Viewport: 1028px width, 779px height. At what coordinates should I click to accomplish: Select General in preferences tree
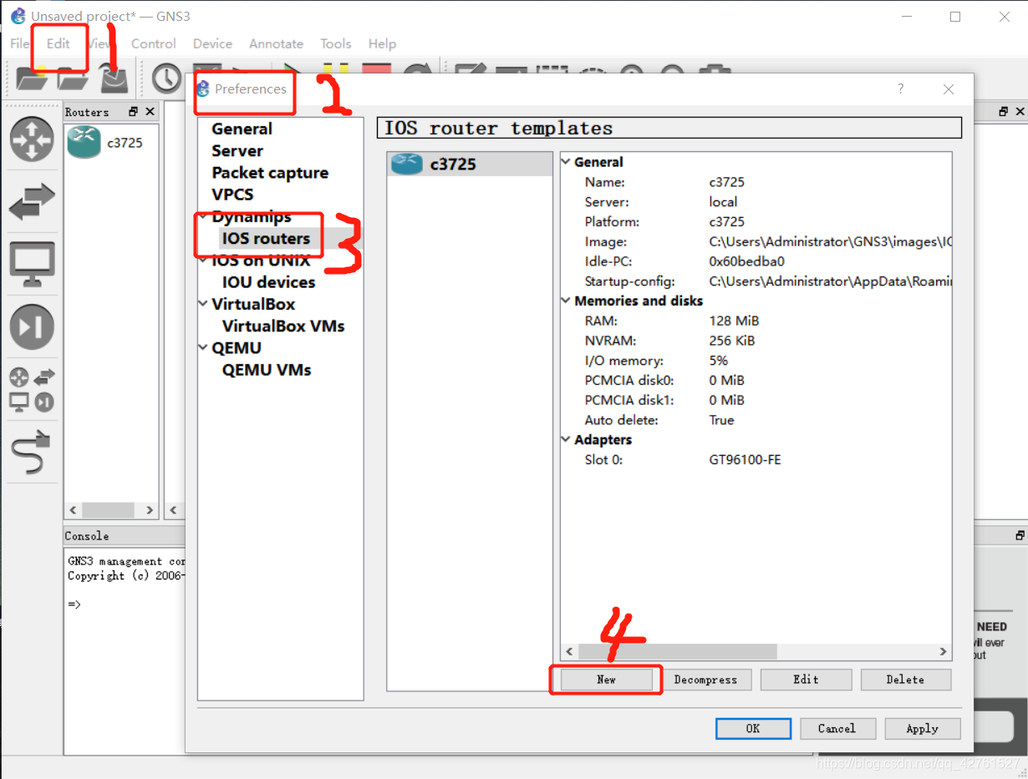click(x=242, y=129)
